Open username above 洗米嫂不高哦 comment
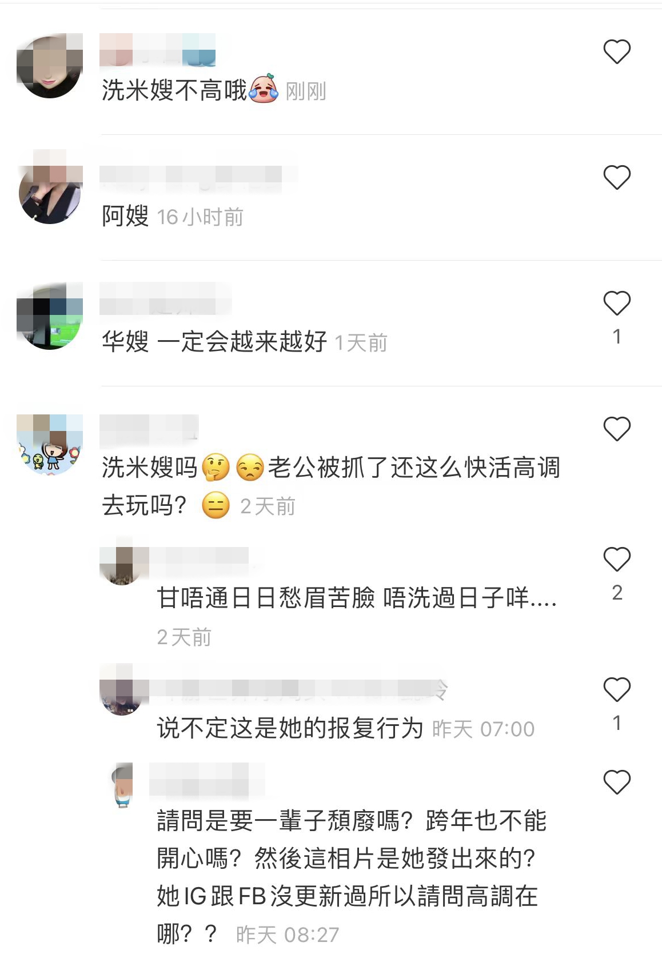The image size is (662, 966). click(x=157, y=49)
